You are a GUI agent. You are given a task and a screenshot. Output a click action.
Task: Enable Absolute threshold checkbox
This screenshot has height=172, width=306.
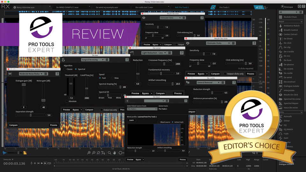[67, 101]
